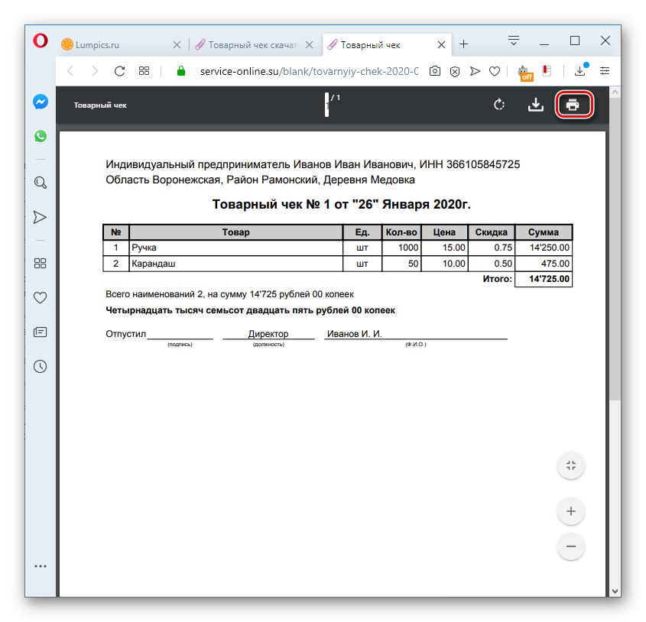Reload the page
The height and width of the screenshot is (622, 646).
[x=119, y=71]
